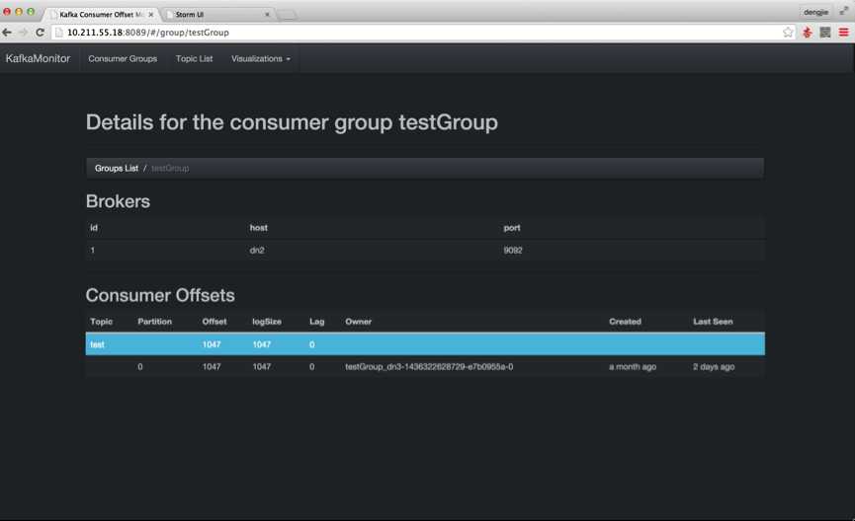Go back with the browser back arrow

coord(7,33)
